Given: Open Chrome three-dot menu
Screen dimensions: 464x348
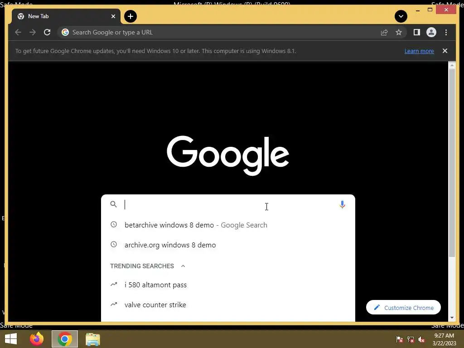Looking at the screenshot, I should coord(446,32).
